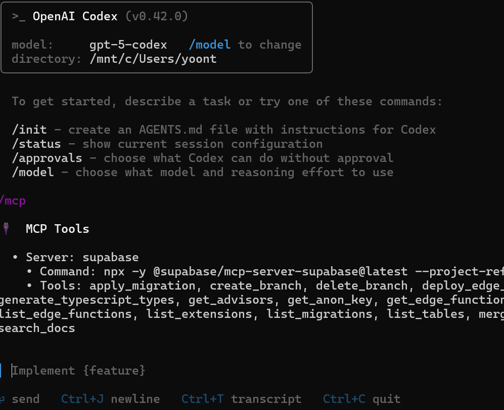504x410 pixels.
Task: Click the Ctrl+J newline shortcut hint
Action: tap(110, 399)
